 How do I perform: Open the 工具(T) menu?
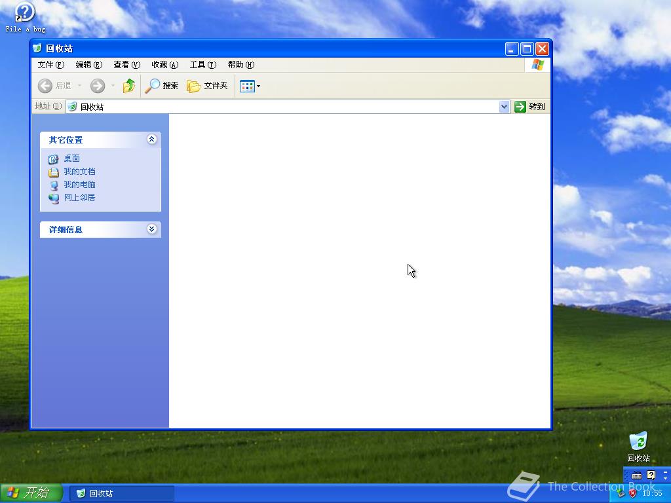203,65
